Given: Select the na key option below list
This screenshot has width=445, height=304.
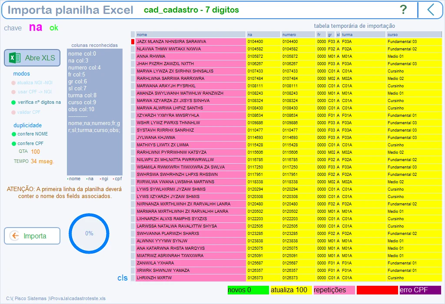Looking at the screenshot, I should click(x=90, y=178).
